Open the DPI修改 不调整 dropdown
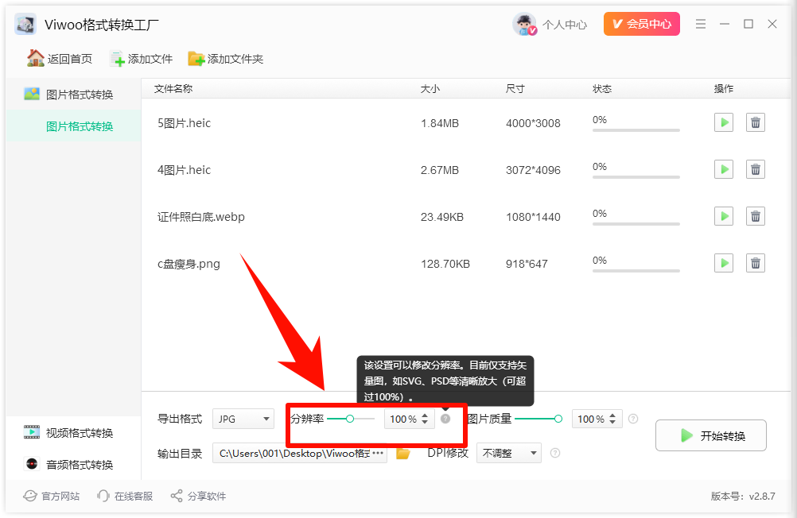This screenshot has height=518, width=797. point(509,453)
